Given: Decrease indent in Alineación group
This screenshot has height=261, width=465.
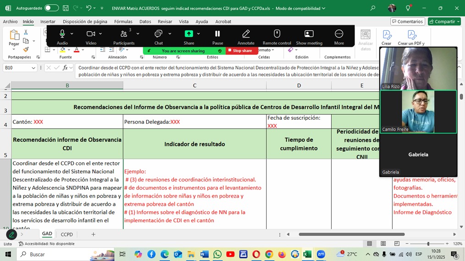Looking at the screenshot, I should (103, 50).
